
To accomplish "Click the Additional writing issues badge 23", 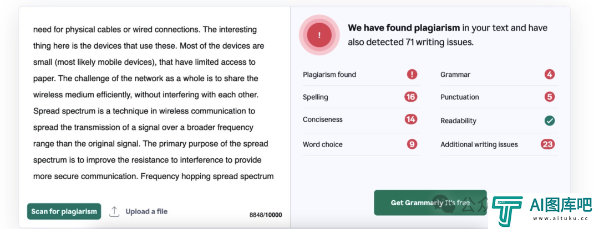I will [x=548, y=144].
